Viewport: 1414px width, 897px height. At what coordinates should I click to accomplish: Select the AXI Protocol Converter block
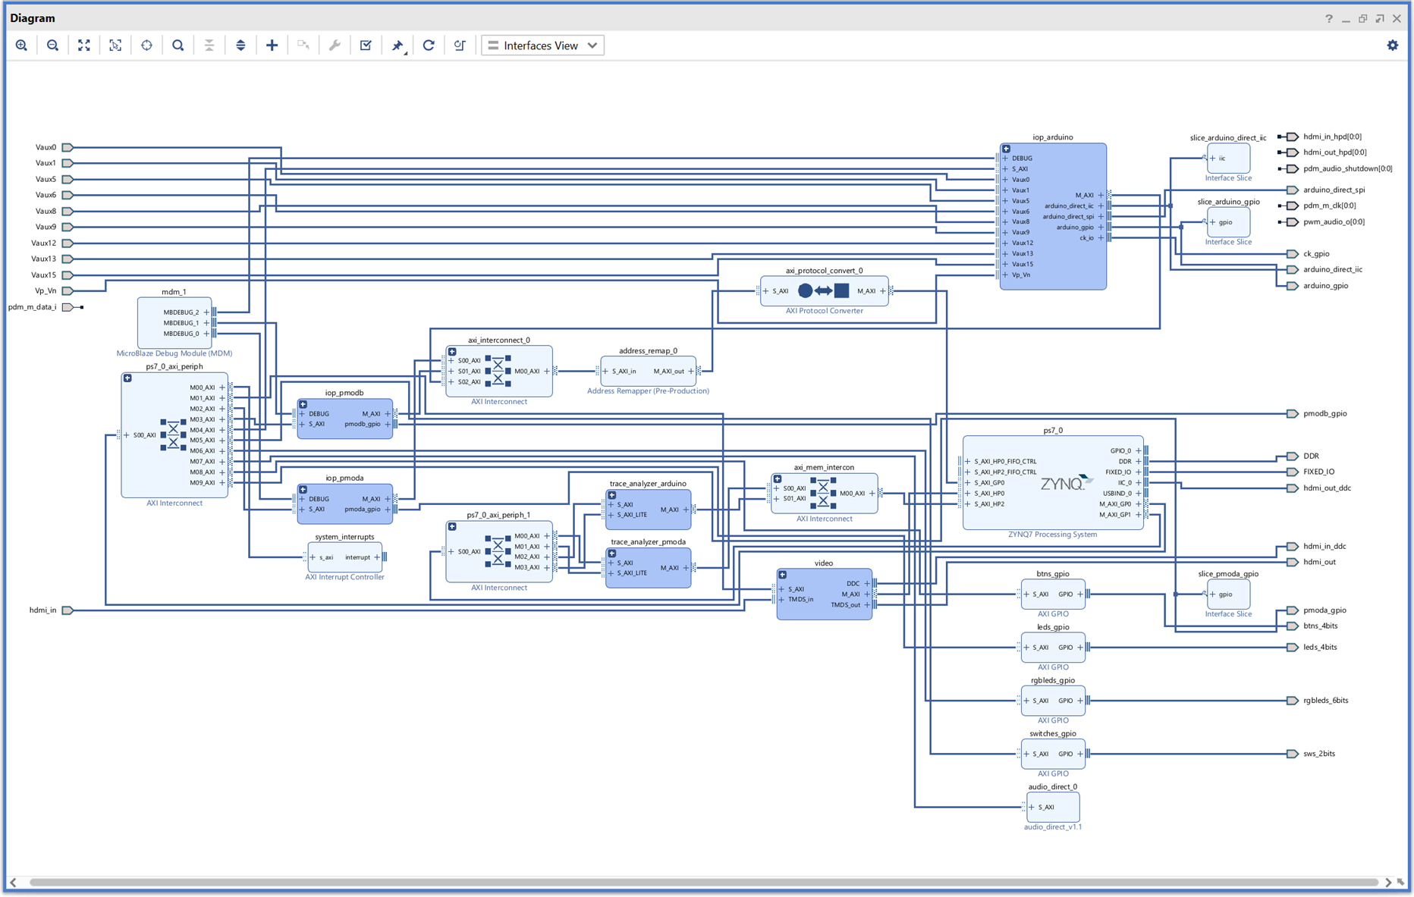[825, 290]
